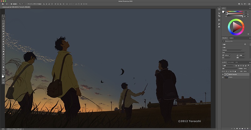Select the Frame tool
This screenshot has width=251, height=130.
(3, 31)
